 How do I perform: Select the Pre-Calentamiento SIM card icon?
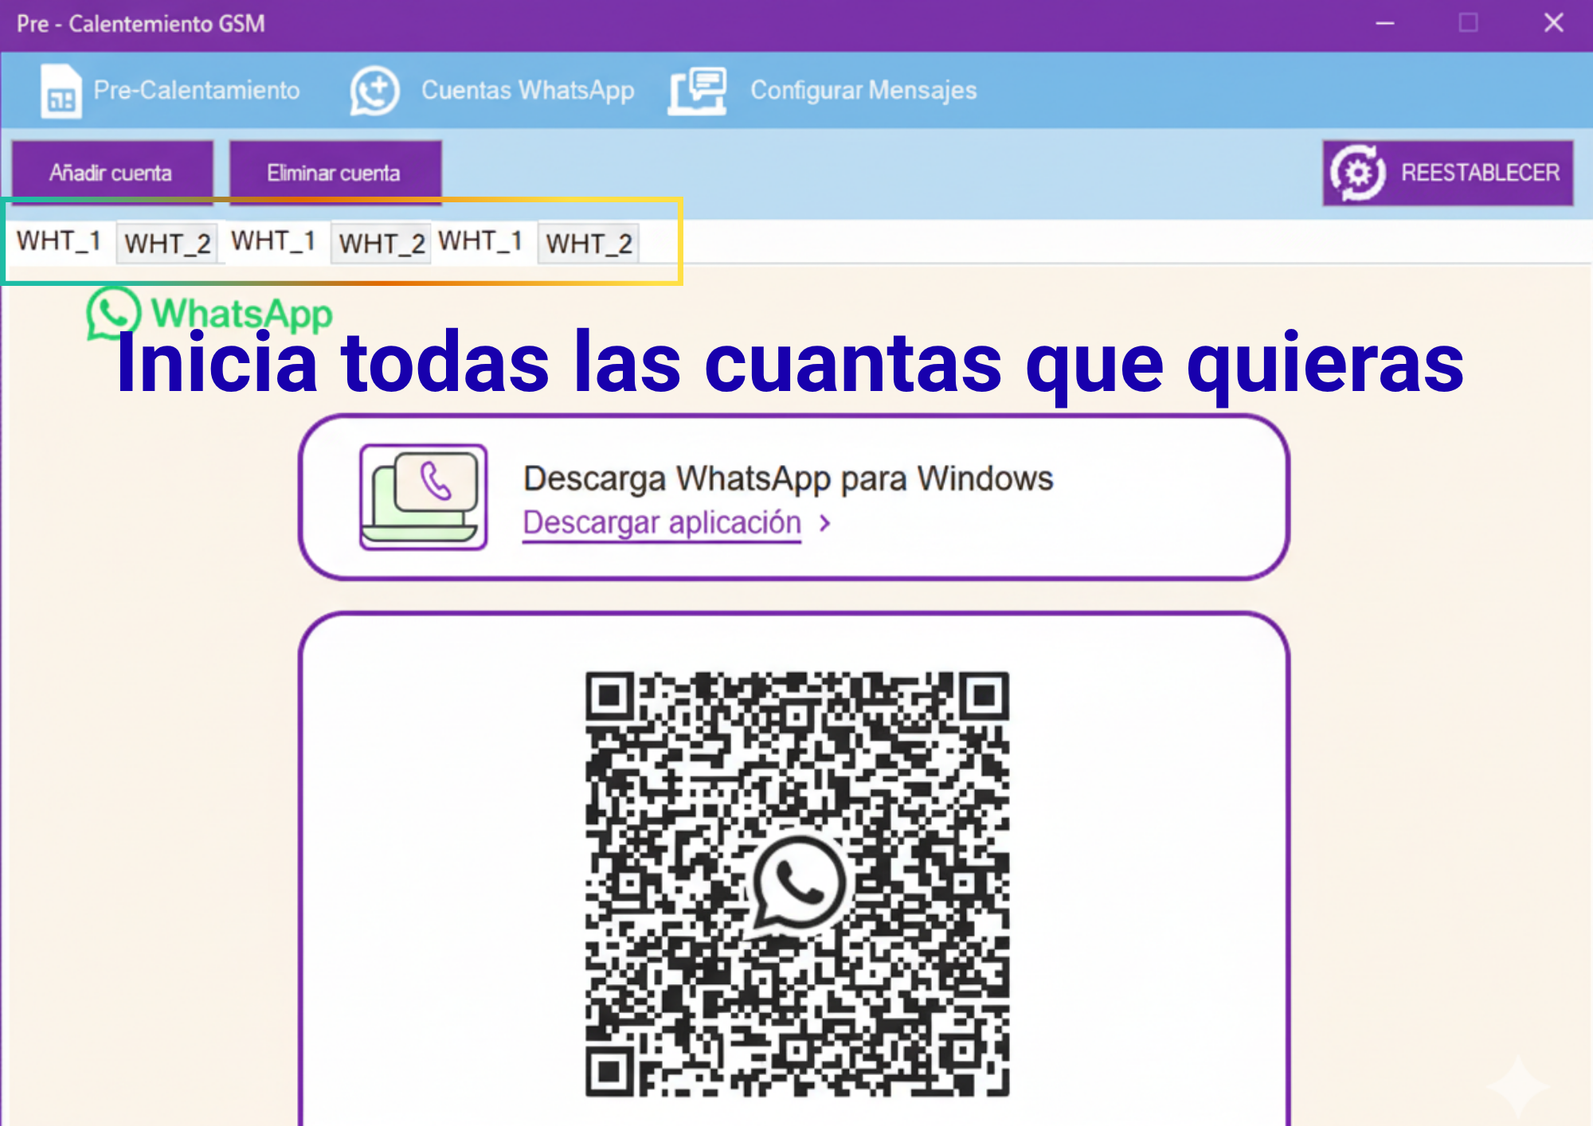pos(61,91)
